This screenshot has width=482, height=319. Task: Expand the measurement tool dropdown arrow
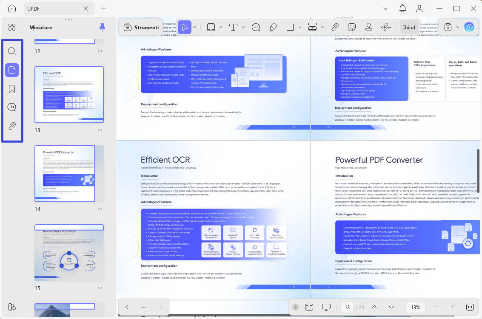tap(322, 27)
